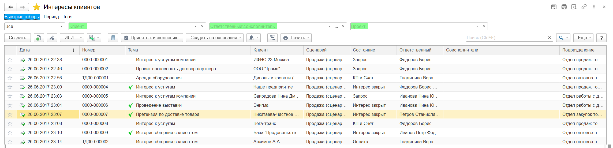Navigate back with the left arrow
The image size is (613, 148).
11,7
